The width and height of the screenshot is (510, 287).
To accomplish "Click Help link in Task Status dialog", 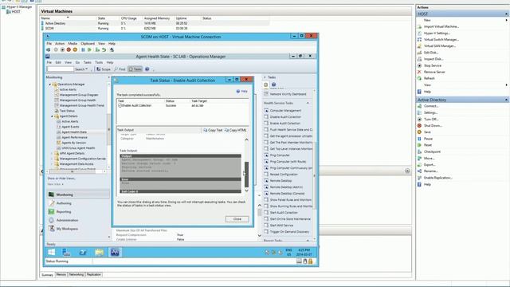I will tap(242, 91).
